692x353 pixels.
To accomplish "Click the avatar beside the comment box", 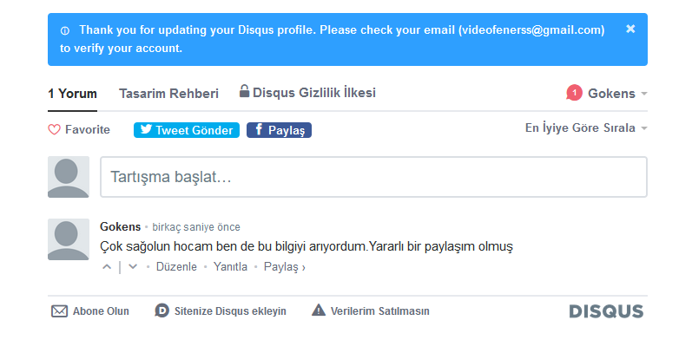I will (x=69, y=177).
